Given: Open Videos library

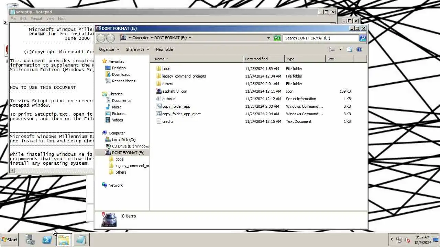Looking at the screenshot, I should coord(117,120).
